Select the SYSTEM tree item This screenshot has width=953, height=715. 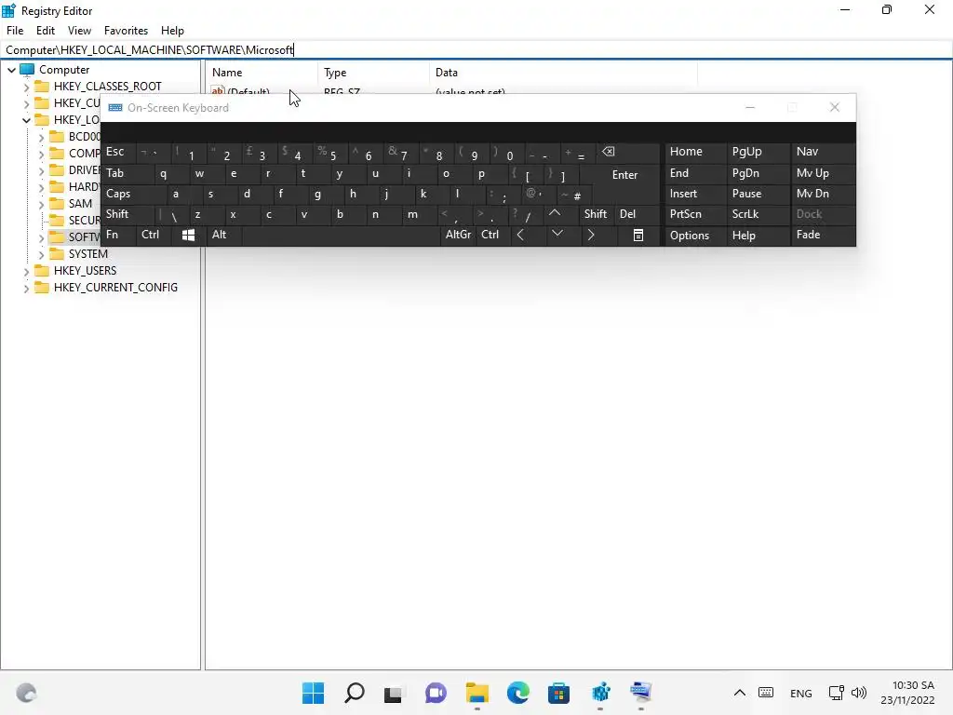click(88, 254)
